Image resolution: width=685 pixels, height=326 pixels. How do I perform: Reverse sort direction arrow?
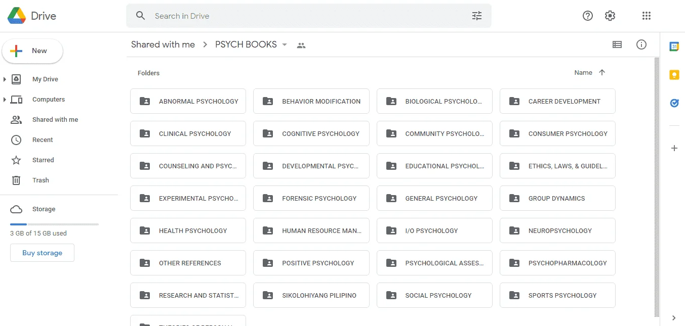(602, 72)
